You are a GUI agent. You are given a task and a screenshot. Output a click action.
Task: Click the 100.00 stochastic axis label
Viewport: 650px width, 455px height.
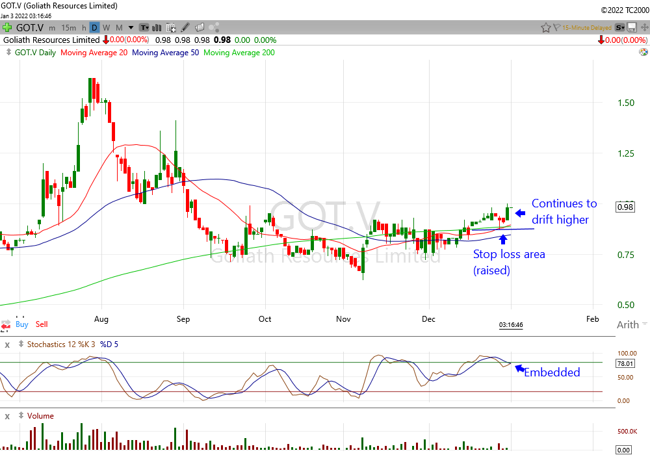click(x=627, y=354)
